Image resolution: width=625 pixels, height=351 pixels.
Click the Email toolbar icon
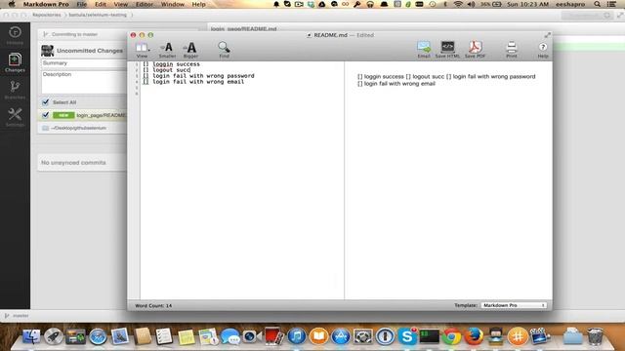tap(424, 50)
